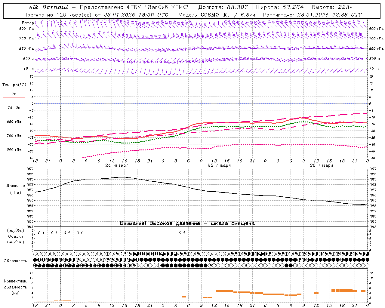The width and height of the screenshot is (385, 308).
Task: Click the latitude value Широта: 53.264
Action: [x=280, y=7]
